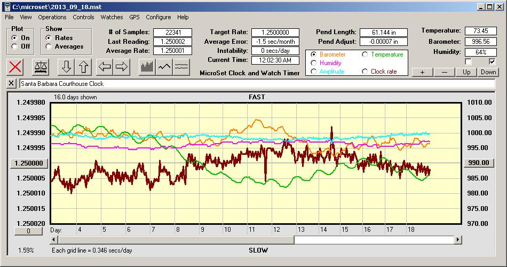Click the Target Rate field
This screenshot has width=507, height=267.
point(275,33)
